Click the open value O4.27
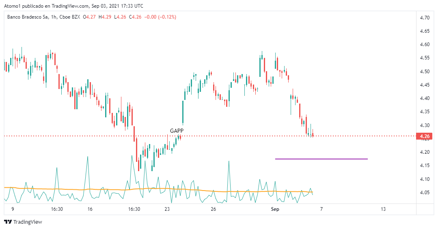Screen dimensions: 438x229 point(90,17)
